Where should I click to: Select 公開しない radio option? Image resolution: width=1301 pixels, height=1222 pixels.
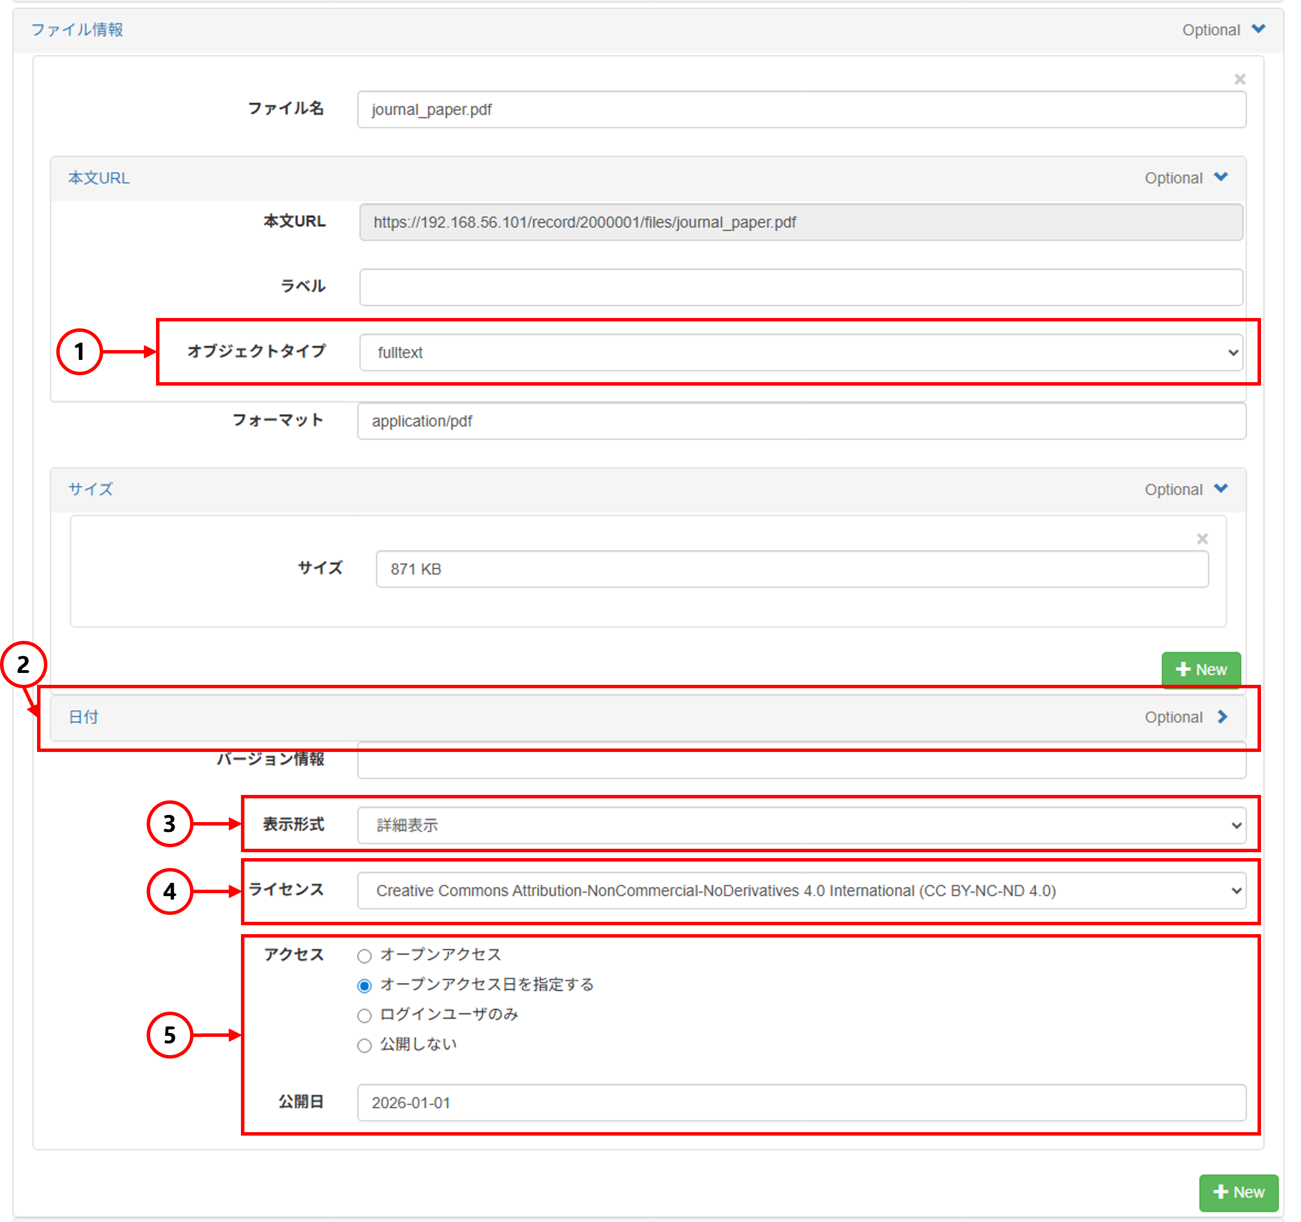pos(364,1045)
